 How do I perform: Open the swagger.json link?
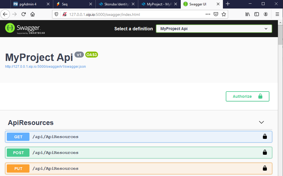(x=46, y=67)
